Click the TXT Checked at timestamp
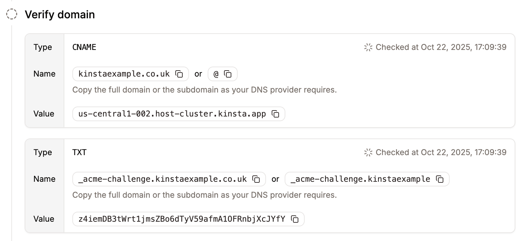 pos(440,152)
